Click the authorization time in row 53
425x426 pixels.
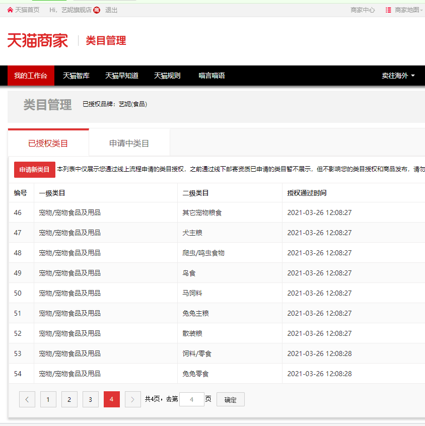[319, 353]
